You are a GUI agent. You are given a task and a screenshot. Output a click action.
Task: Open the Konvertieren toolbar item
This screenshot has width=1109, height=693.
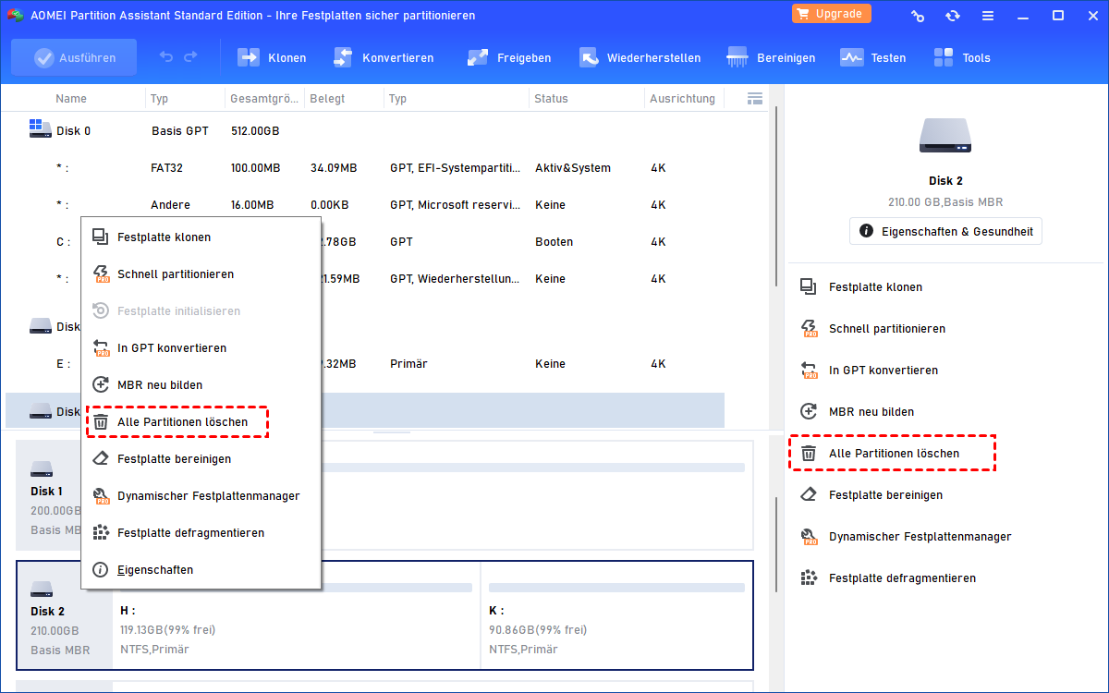[383, 57]
